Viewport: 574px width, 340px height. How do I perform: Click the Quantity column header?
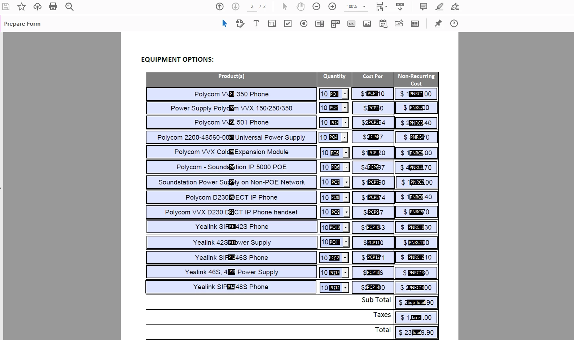point(334,76)
